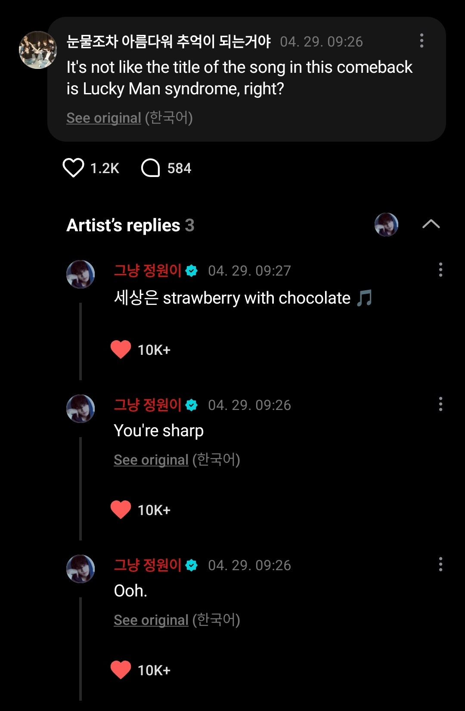
Task: Open the fan poster's profile picture
Action: click(x=38, y=50)
